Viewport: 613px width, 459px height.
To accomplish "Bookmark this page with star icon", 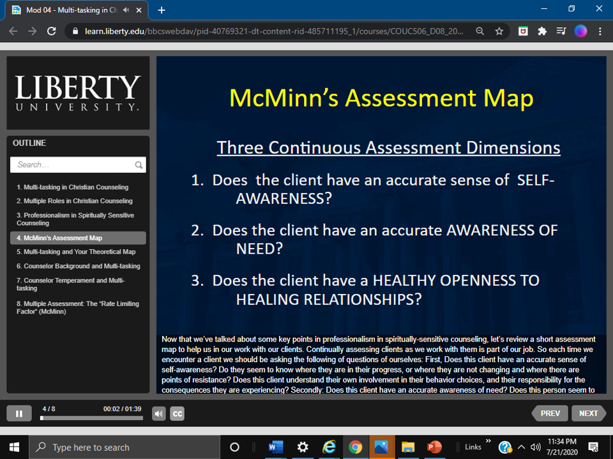I will (x=499, y=31).
